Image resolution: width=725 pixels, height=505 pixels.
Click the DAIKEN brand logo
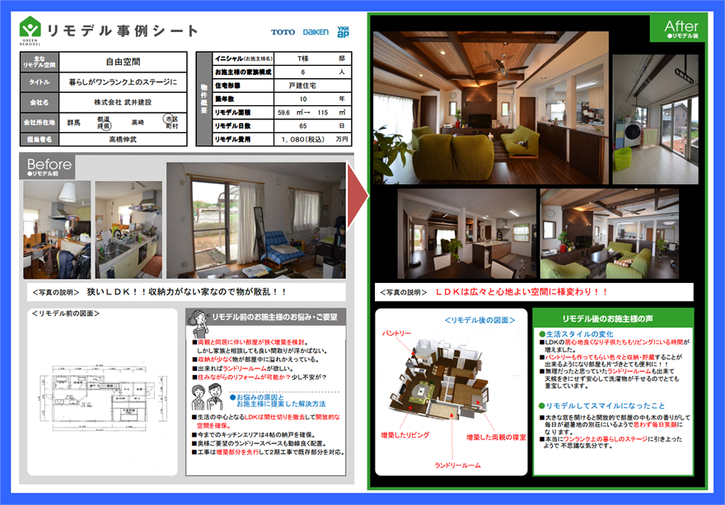315,33
